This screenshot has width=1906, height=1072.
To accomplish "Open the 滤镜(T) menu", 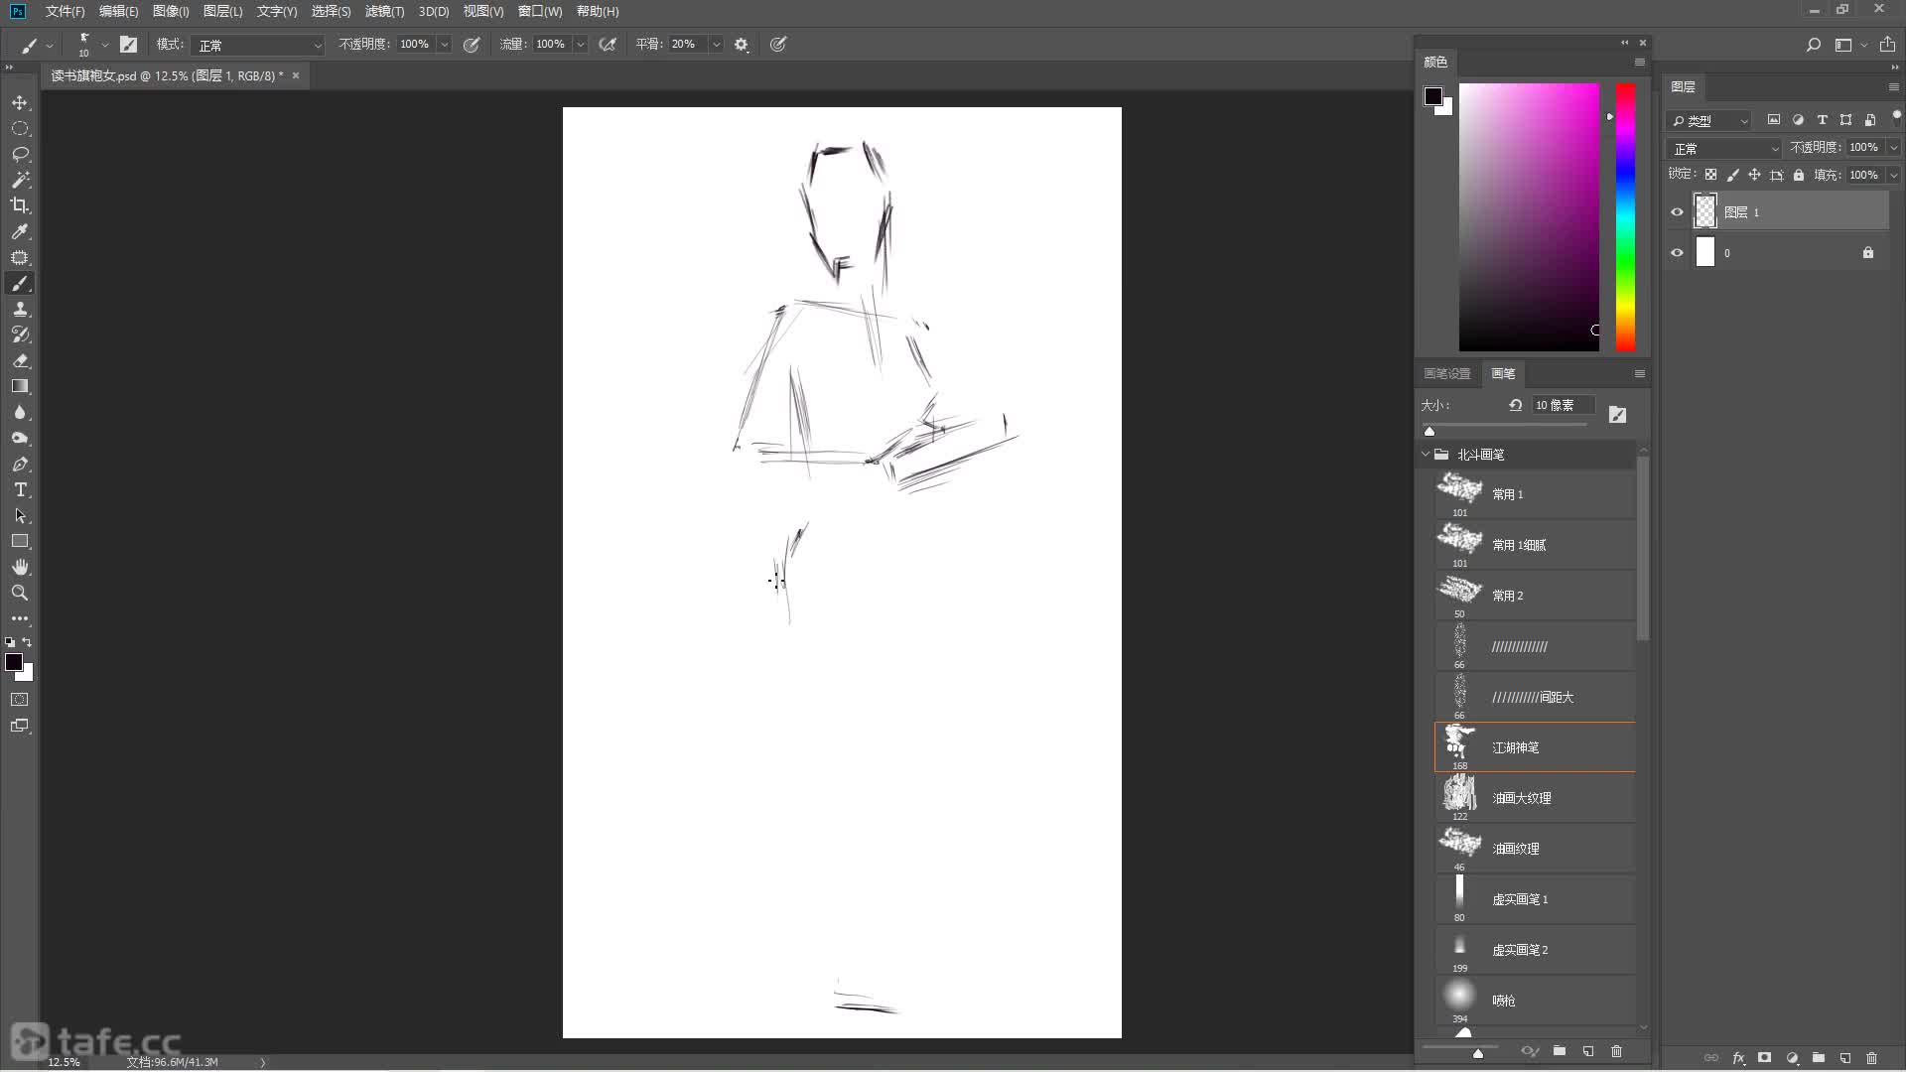I will pyautogui.click(x=384, y=12).
